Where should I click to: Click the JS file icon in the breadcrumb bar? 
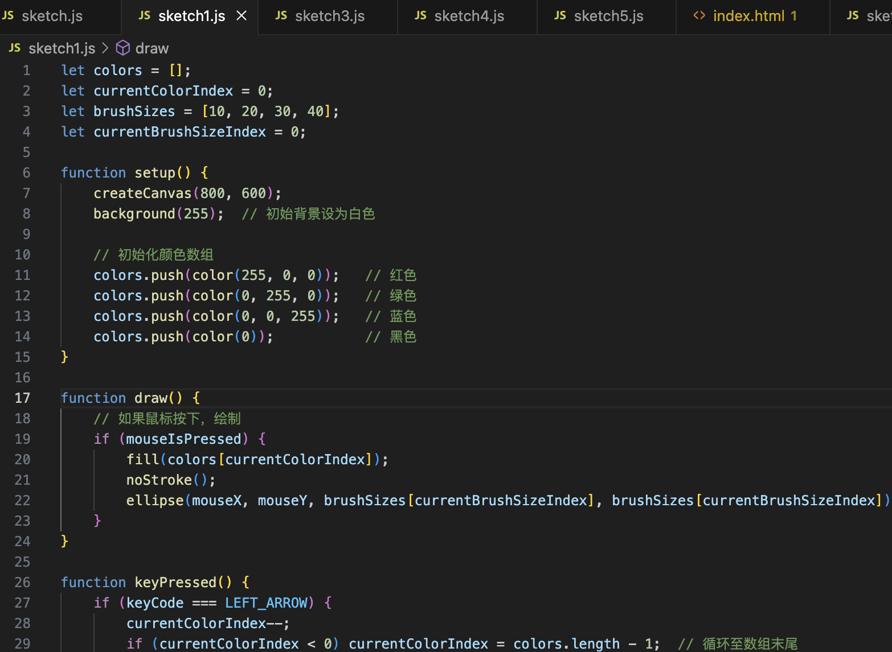(14, 48)
